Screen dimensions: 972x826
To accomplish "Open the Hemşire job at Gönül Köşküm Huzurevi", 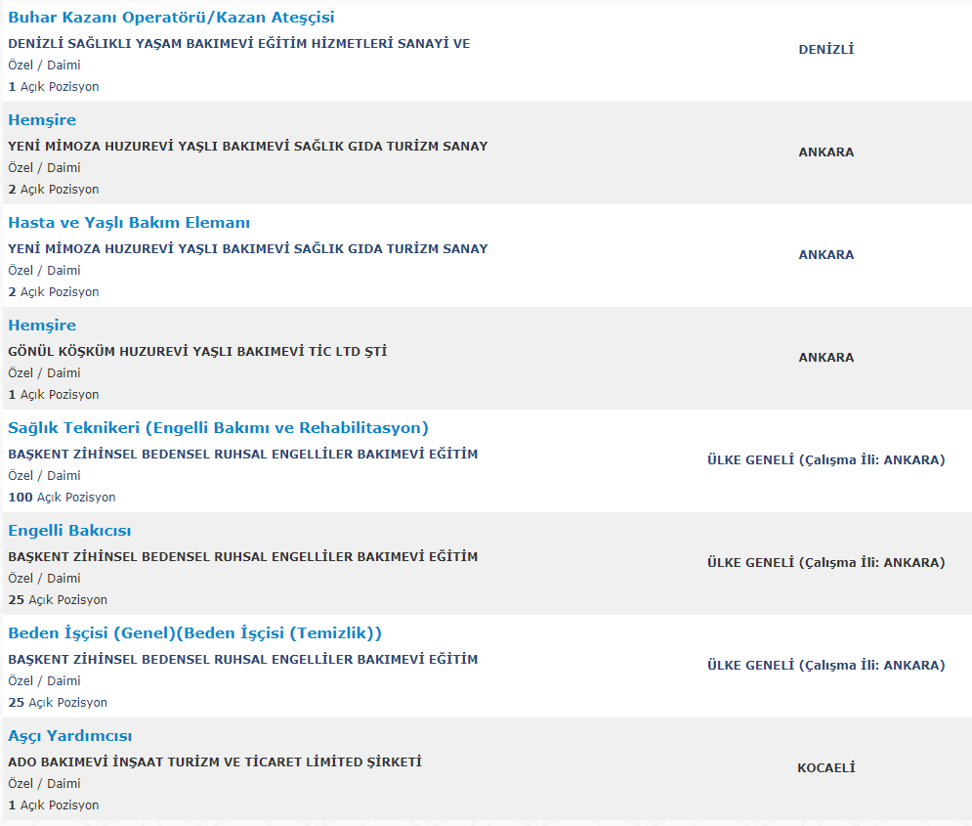I will 42,326.
